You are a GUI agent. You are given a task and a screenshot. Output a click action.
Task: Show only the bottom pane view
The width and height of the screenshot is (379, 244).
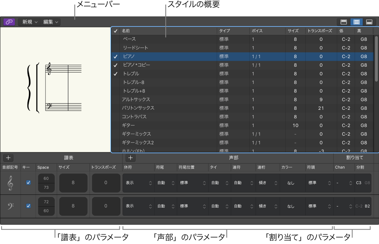pyautogui.click(x=369, y=22)
